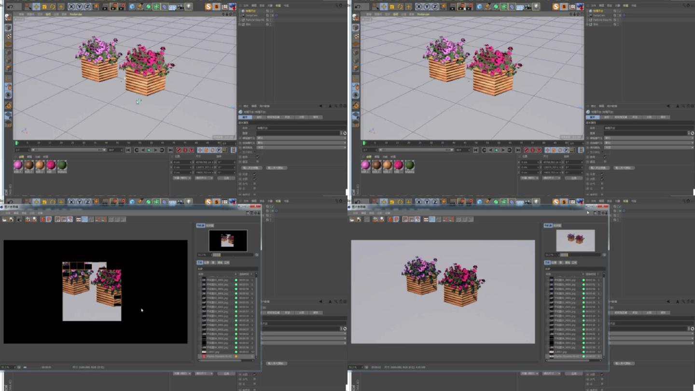Screen dimensions: 695x391
Task: Click timeline start marker in top-left panel
Action: tap(17, 143)
